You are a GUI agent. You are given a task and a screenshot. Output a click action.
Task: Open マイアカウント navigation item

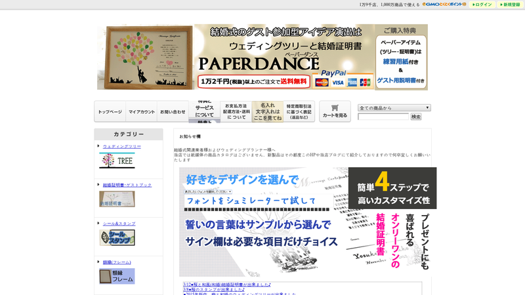pyautogui.click(x=142, y=111)
